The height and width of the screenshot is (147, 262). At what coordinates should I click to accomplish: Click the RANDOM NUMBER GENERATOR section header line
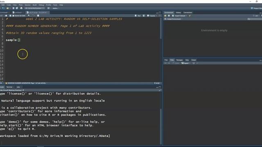58,26
